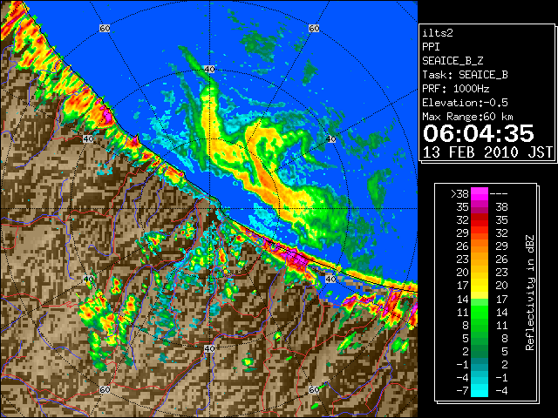This screenshot has height=418, width=558.
Task: Click the '>38' legend label
Action: pyautogui.click(x=459, y=194)
